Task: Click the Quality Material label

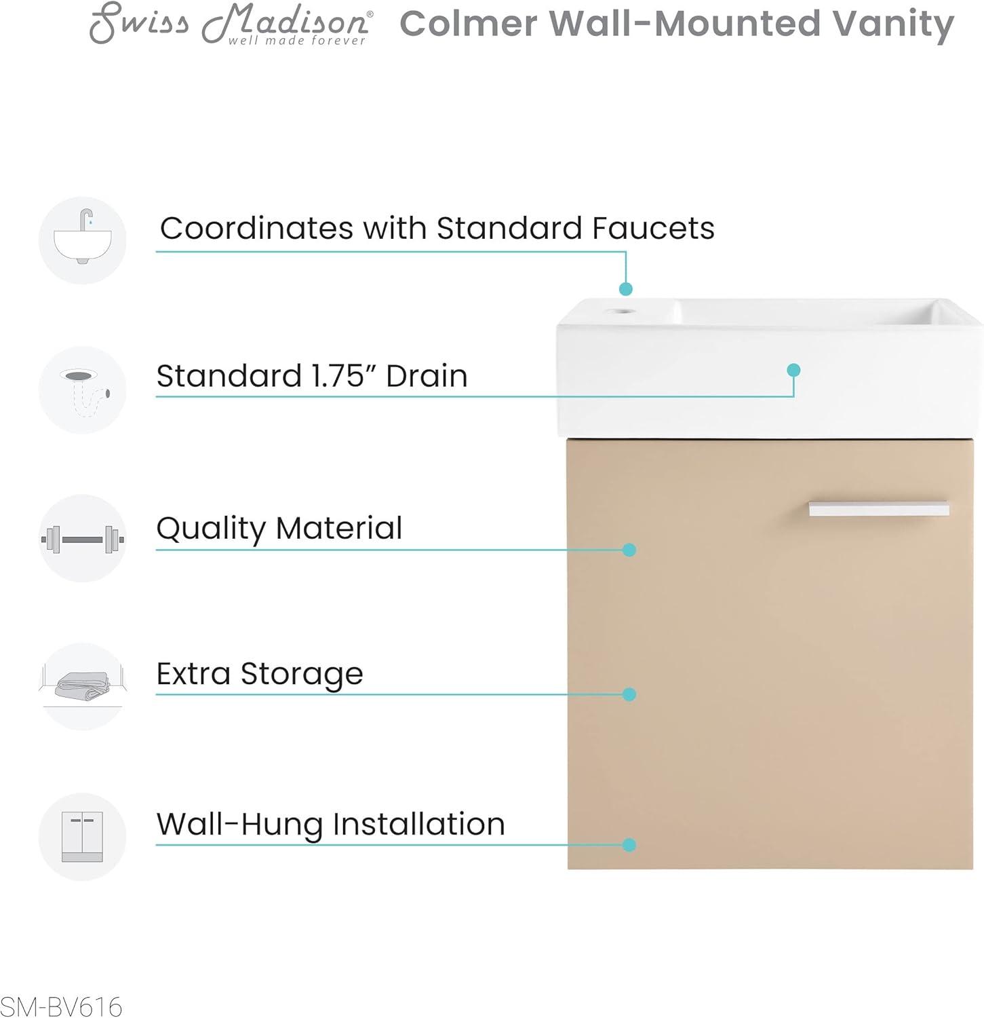Action: (279, 529)
